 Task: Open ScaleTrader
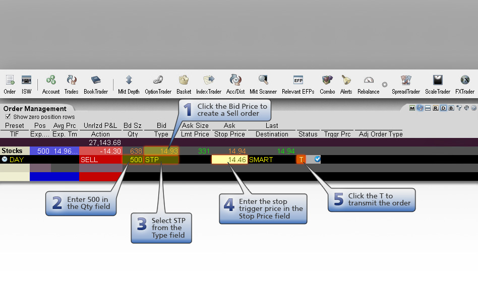[x=438, y=85]
